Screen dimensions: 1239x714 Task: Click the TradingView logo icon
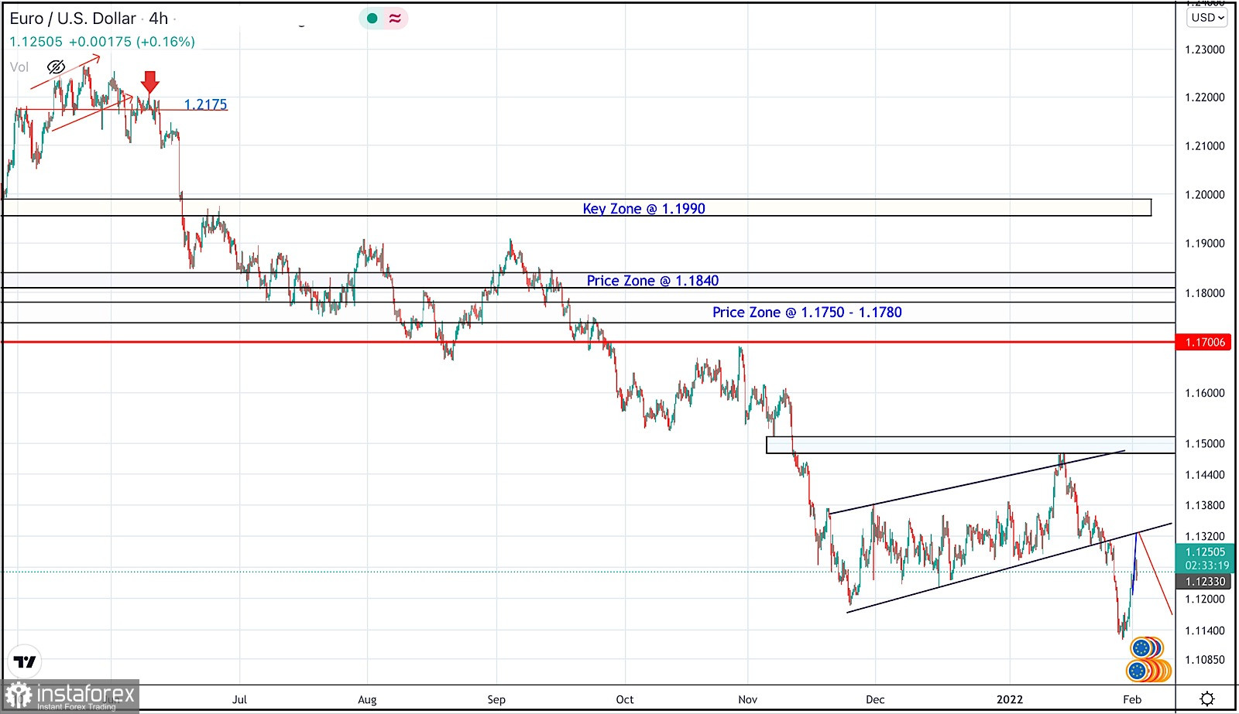[x=25, y=662]
